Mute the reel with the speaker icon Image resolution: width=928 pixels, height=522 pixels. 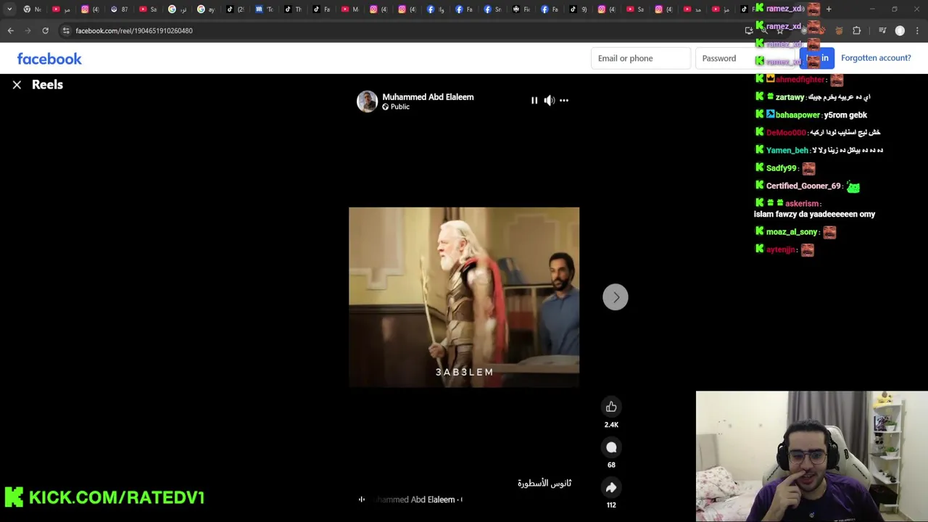[550, 101]
